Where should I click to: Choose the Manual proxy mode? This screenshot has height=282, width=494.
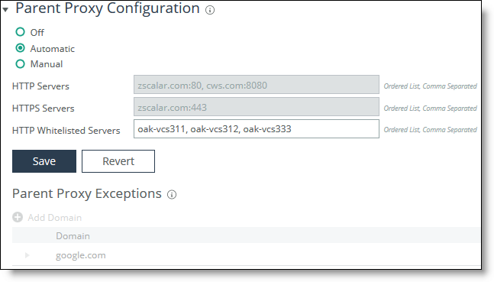(20, 64)
